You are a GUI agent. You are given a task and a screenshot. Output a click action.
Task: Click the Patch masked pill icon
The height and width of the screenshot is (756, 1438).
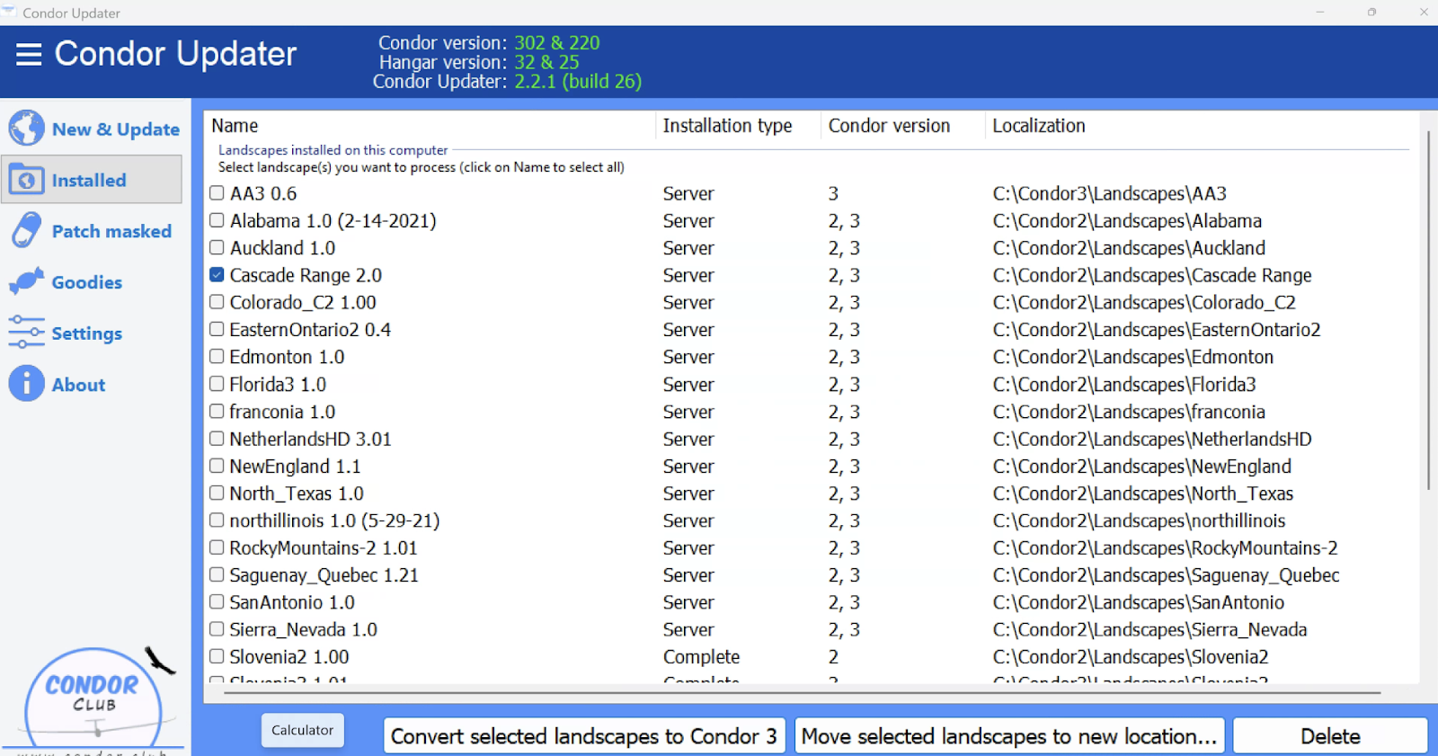tap(26, 231)
